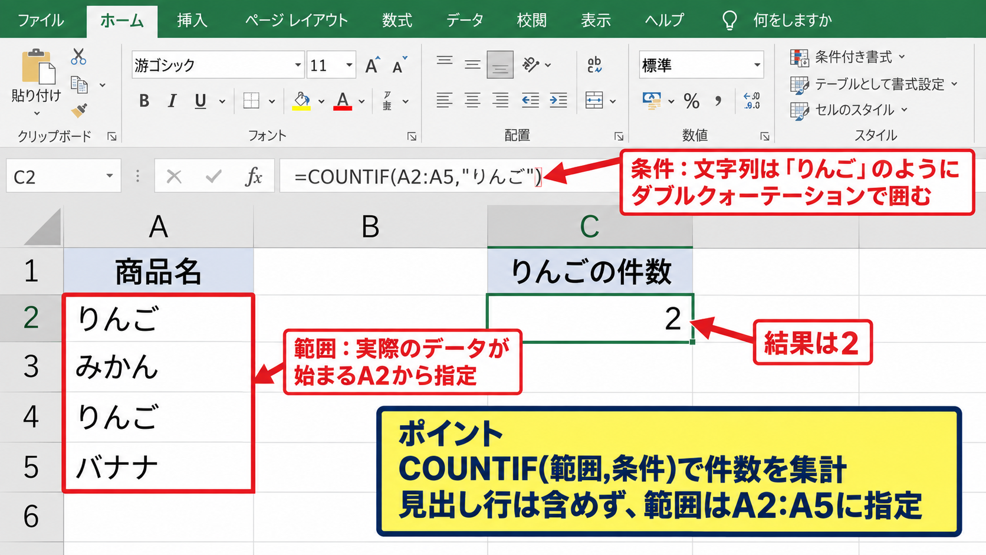
Task: Click セルのスタイル button
Action: click(849, 110)
